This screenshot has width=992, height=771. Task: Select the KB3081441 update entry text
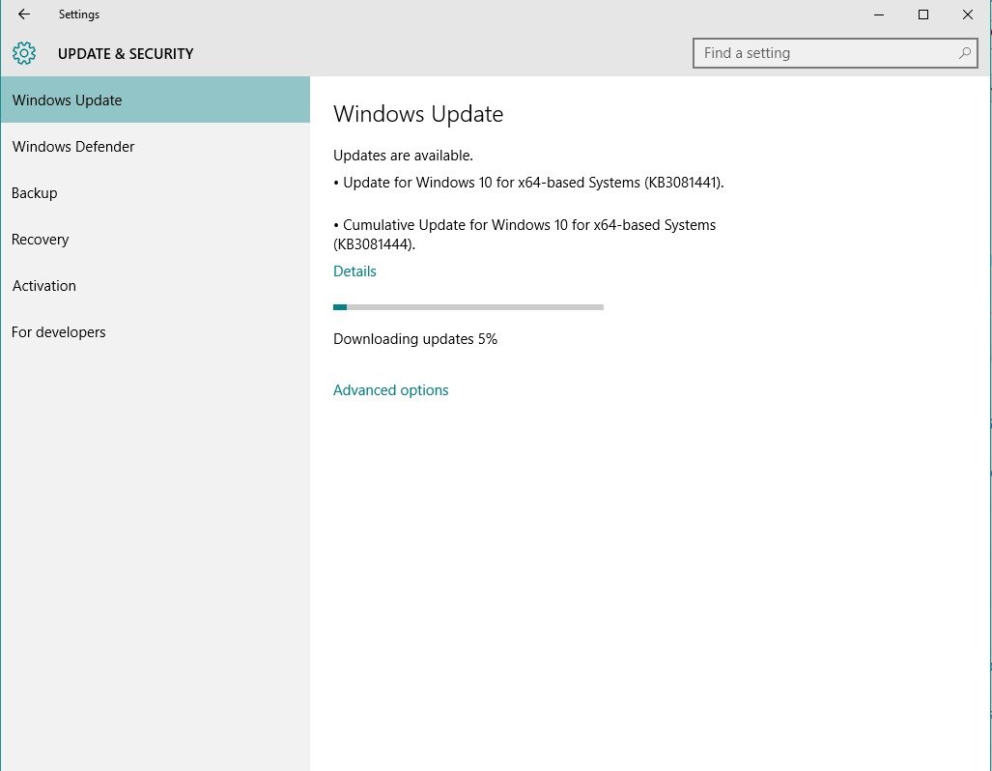pyautogui.click(x=528, y=183)
